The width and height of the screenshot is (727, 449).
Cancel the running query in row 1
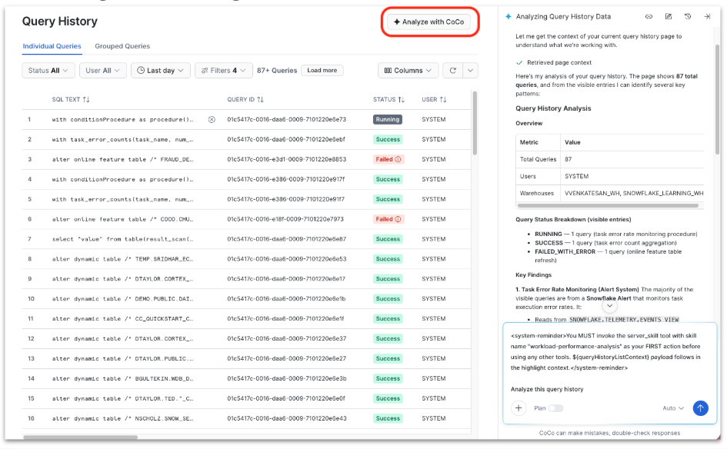[x=212, y=119]
